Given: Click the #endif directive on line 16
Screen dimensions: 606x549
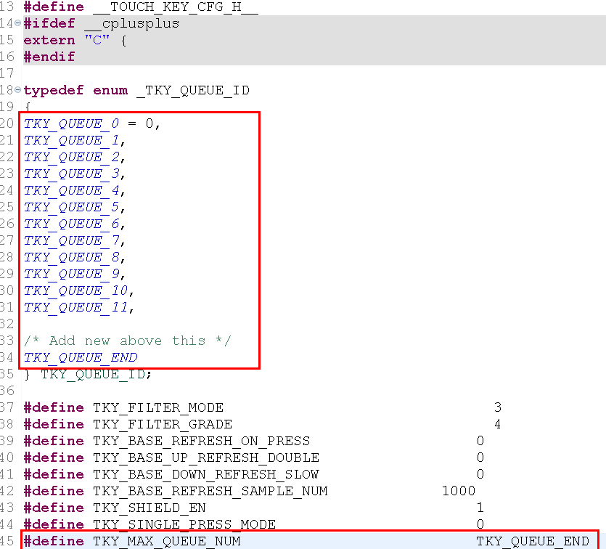Looking at the screenshot, I should coord(49,57).
